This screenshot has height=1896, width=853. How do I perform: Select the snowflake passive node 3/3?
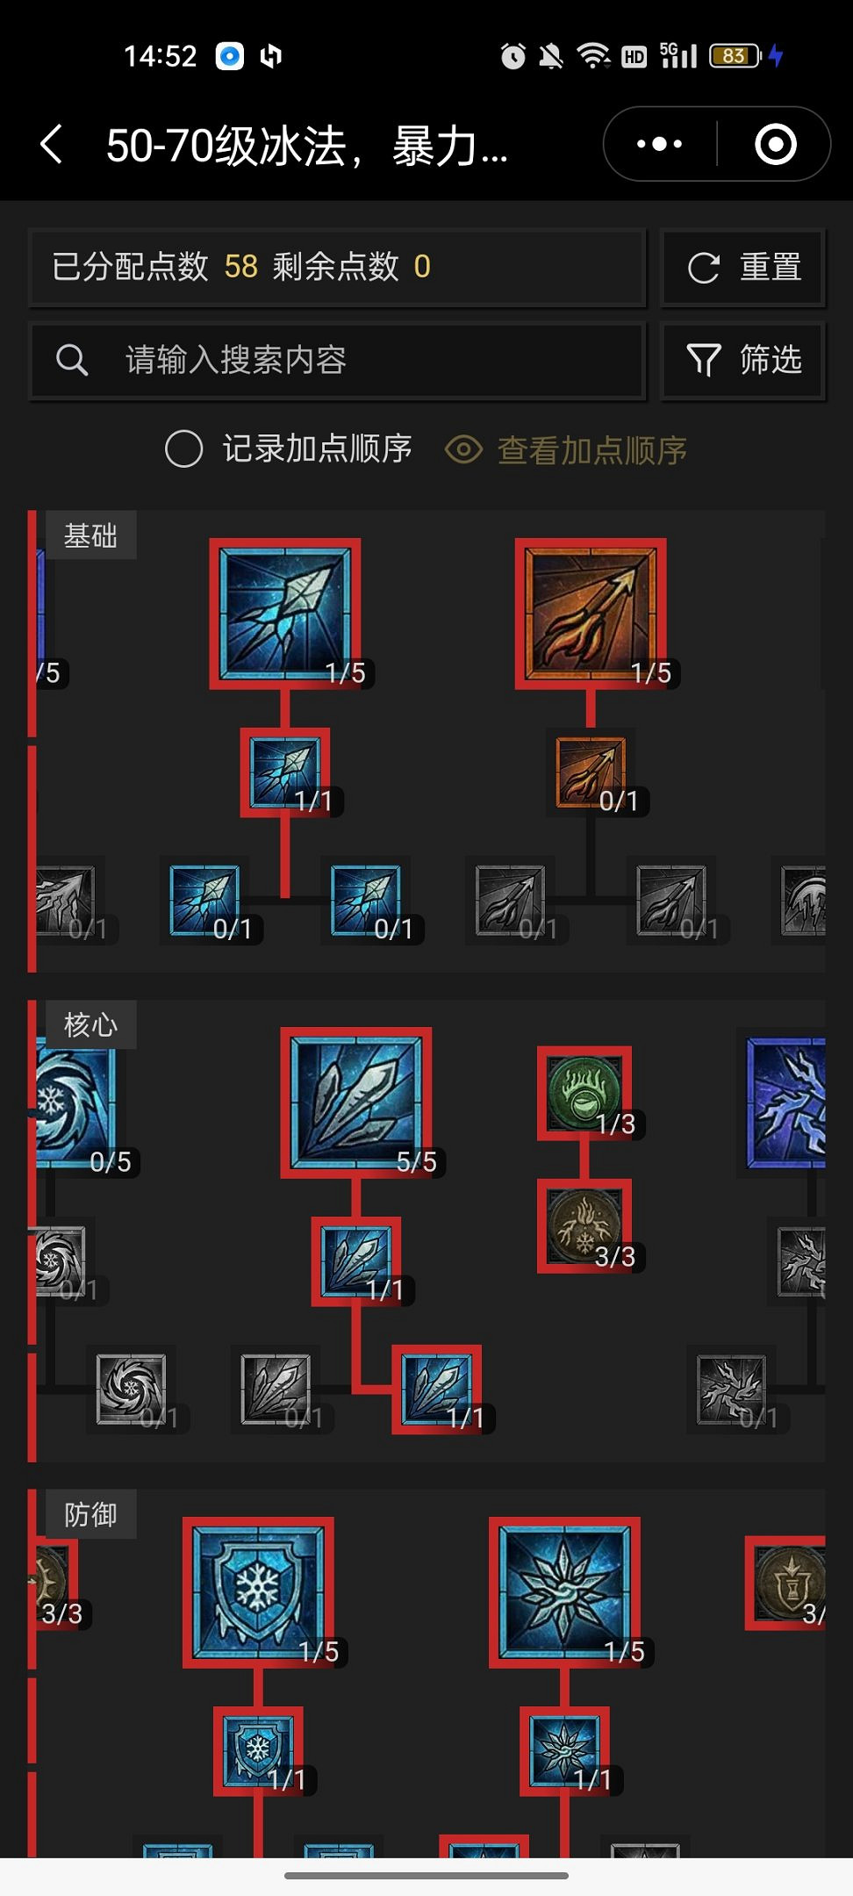584,1226
